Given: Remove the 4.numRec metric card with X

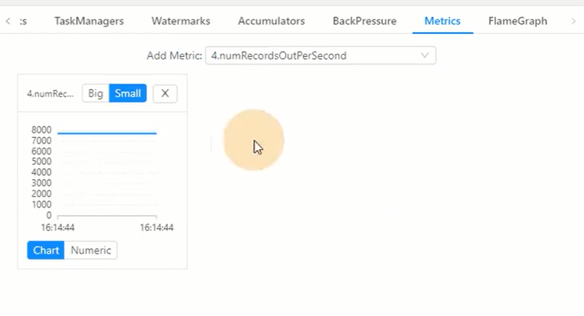Looking at the screenshot, I should pyautogui.click(x=165, y=94).
